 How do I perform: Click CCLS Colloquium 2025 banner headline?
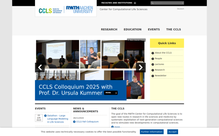[x=76, y=90]
